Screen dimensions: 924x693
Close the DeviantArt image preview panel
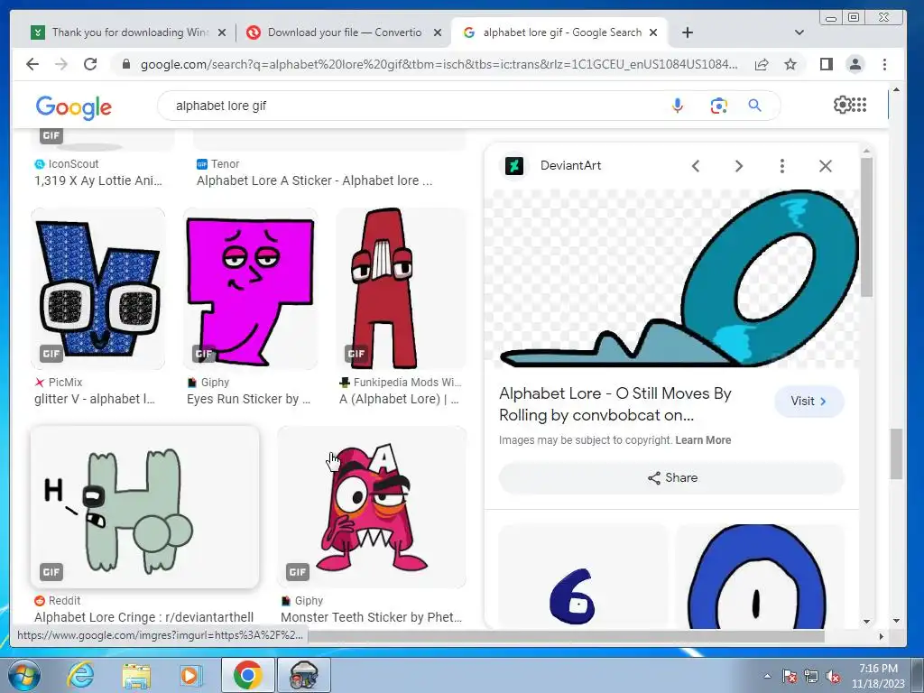pos(826,166)
